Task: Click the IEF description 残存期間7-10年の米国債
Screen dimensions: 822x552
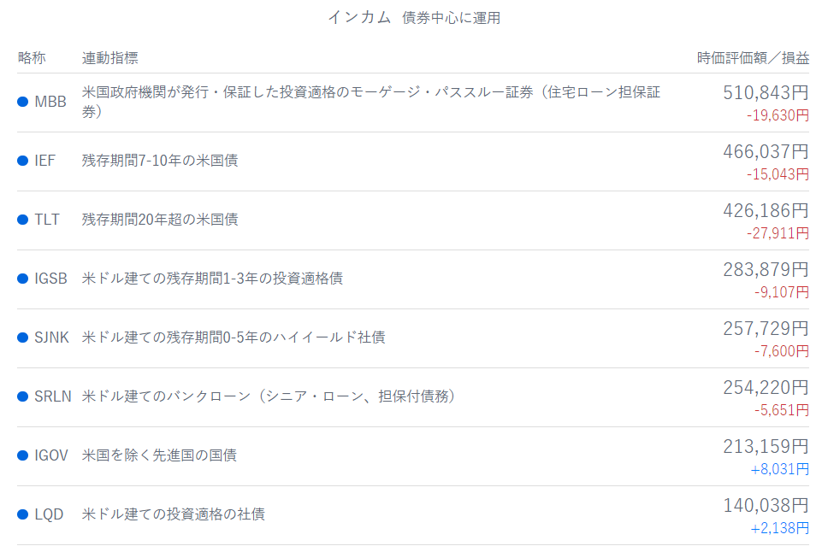Action: [160, 161]
